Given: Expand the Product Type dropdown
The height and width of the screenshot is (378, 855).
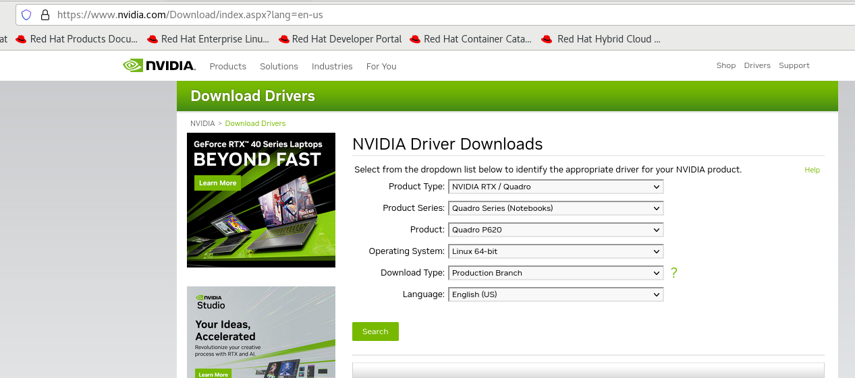Looking at the screenshot, I should [x=556, y=187].
